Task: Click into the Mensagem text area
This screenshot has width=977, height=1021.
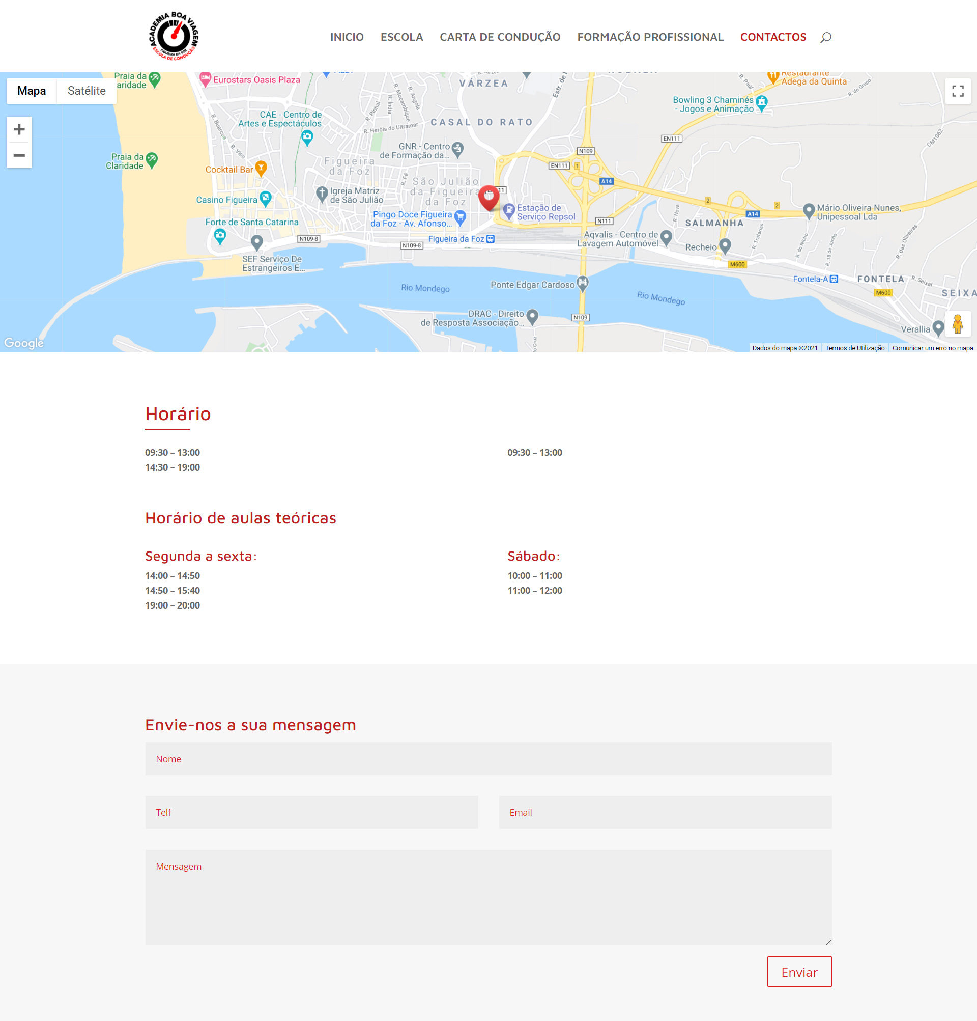Action: 488,897
